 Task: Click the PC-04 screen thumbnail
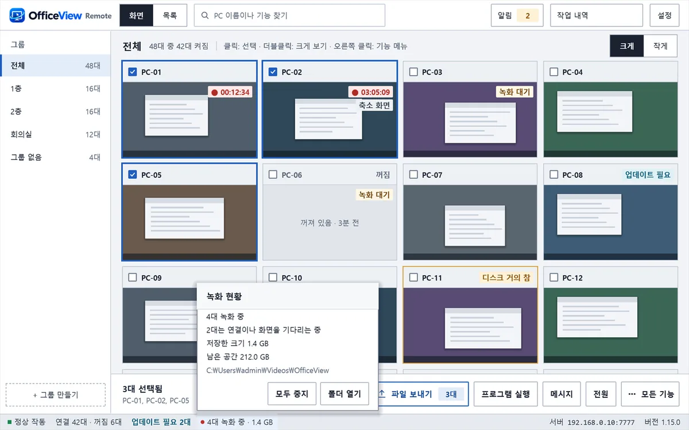coord(610,120)
